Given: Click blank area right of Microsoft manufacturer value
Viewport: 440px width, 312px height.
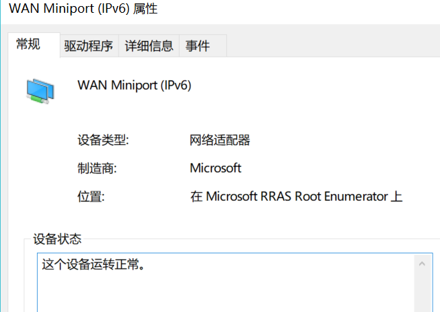Looking at the screenshot, I should click(336, 168).
